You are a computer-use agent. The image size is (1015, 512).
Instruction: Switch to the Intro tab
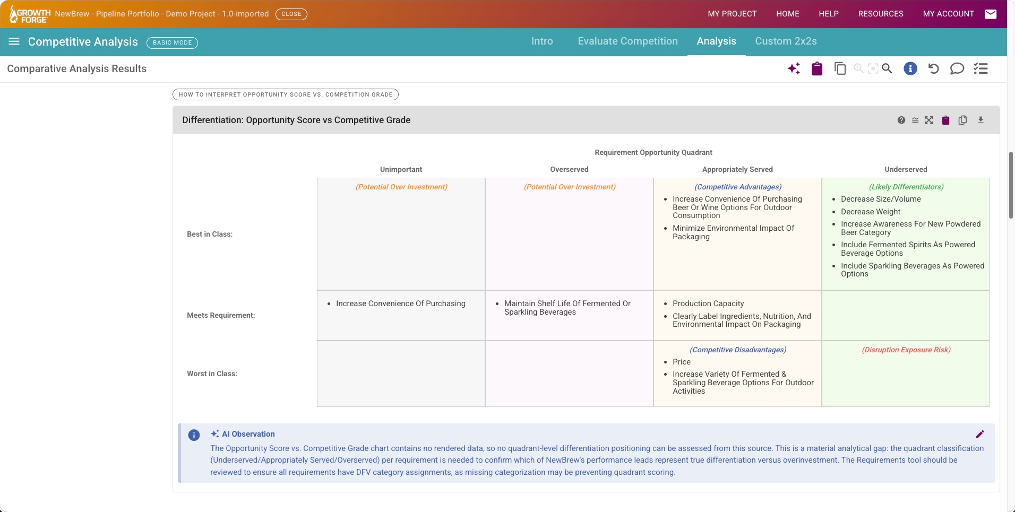click(x=542, y=41)
